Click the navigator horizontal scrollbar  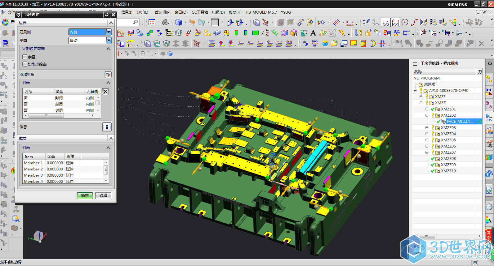click(426, 236)
